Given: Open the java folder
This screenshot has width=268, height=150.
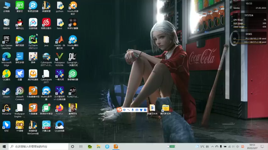Looking at the screenshot, I should click(46, 41).
